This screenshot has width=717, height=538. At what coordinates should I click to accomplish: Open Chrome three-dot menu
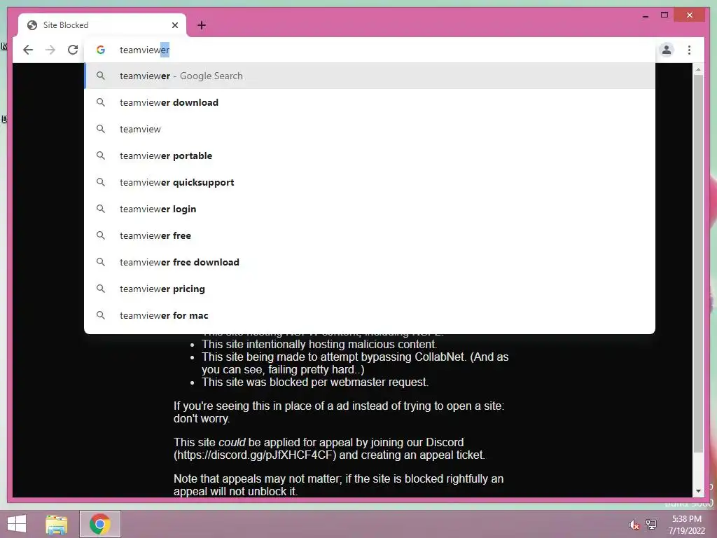689,50
